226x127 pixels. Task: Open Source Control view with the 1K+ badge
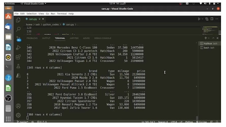(x=19, y=39)
